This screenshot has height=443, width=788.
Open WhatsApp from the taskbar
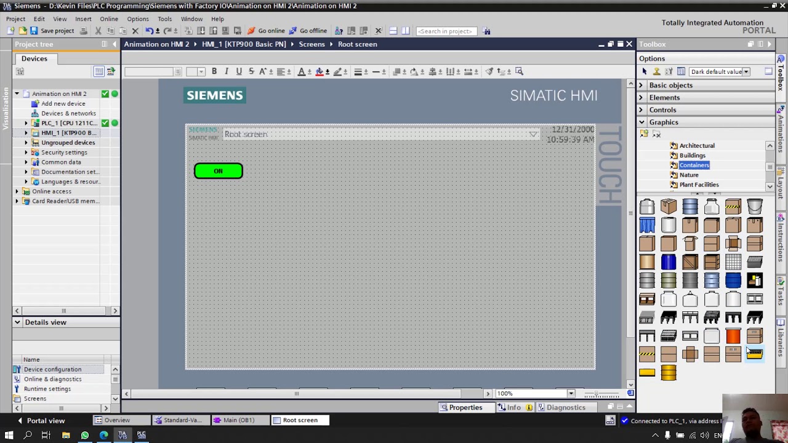[x=85, y=436]
